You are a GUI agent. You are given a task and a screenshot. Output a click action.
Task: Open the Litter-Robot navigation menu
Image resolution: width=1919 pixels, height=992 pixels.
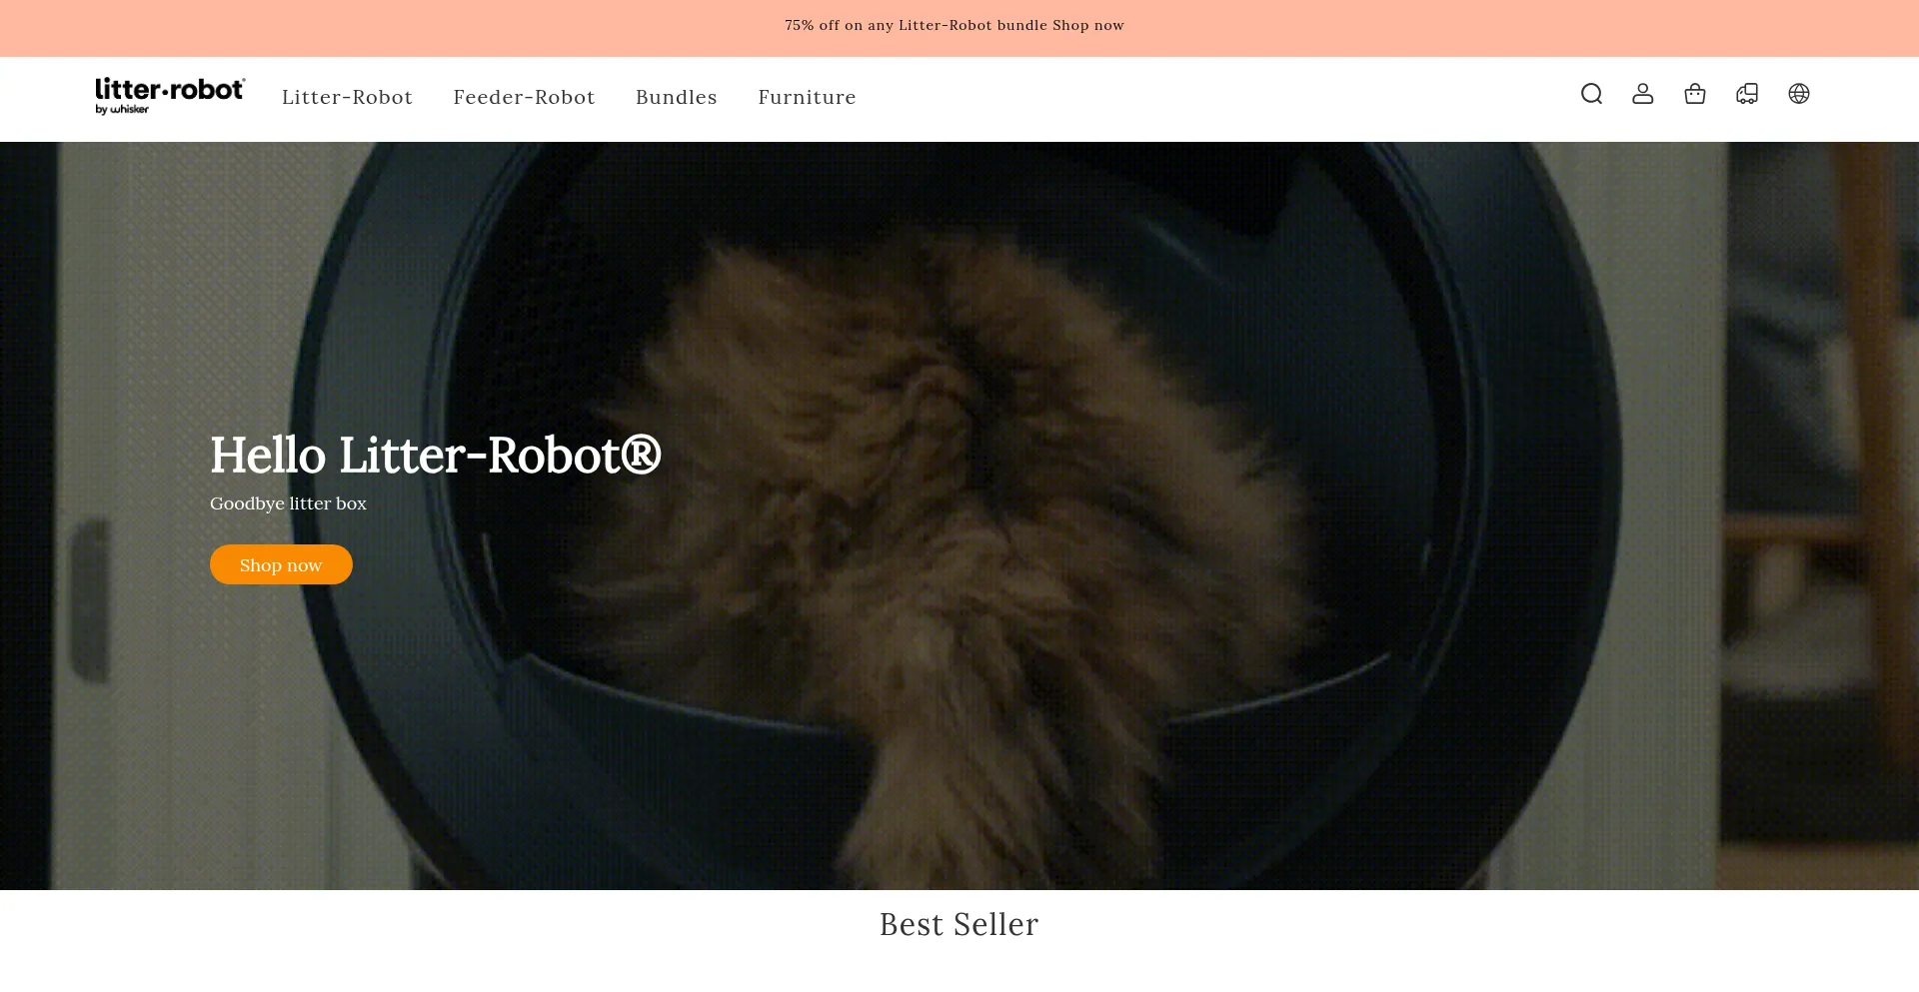tap(347, 97)
